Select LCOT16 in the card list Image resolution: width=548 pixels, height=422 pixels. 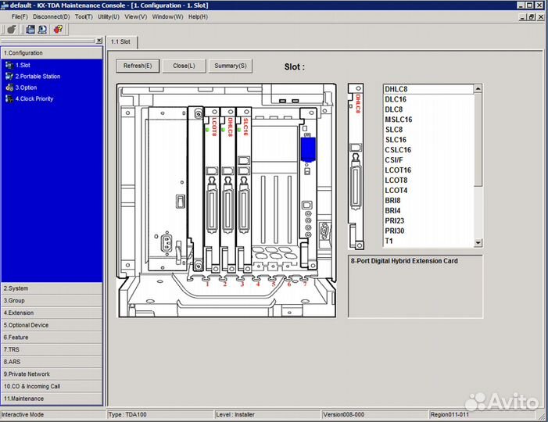pos(398,170)
